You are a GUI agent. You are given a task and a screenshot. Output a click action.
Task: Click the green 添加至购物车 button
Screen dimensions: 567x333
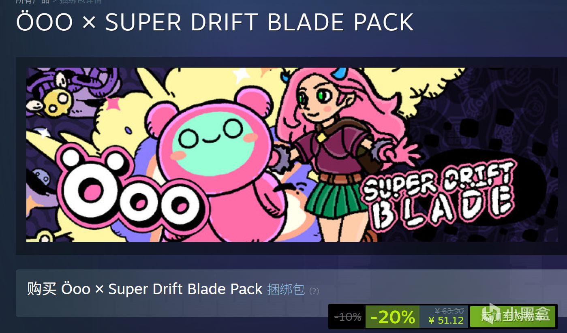[512, 317]
